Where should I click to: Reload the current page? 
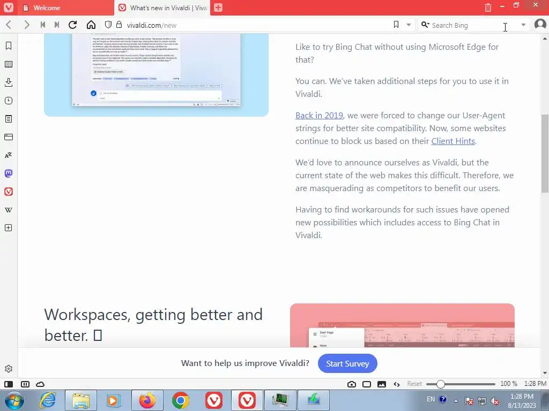[73, 25]
